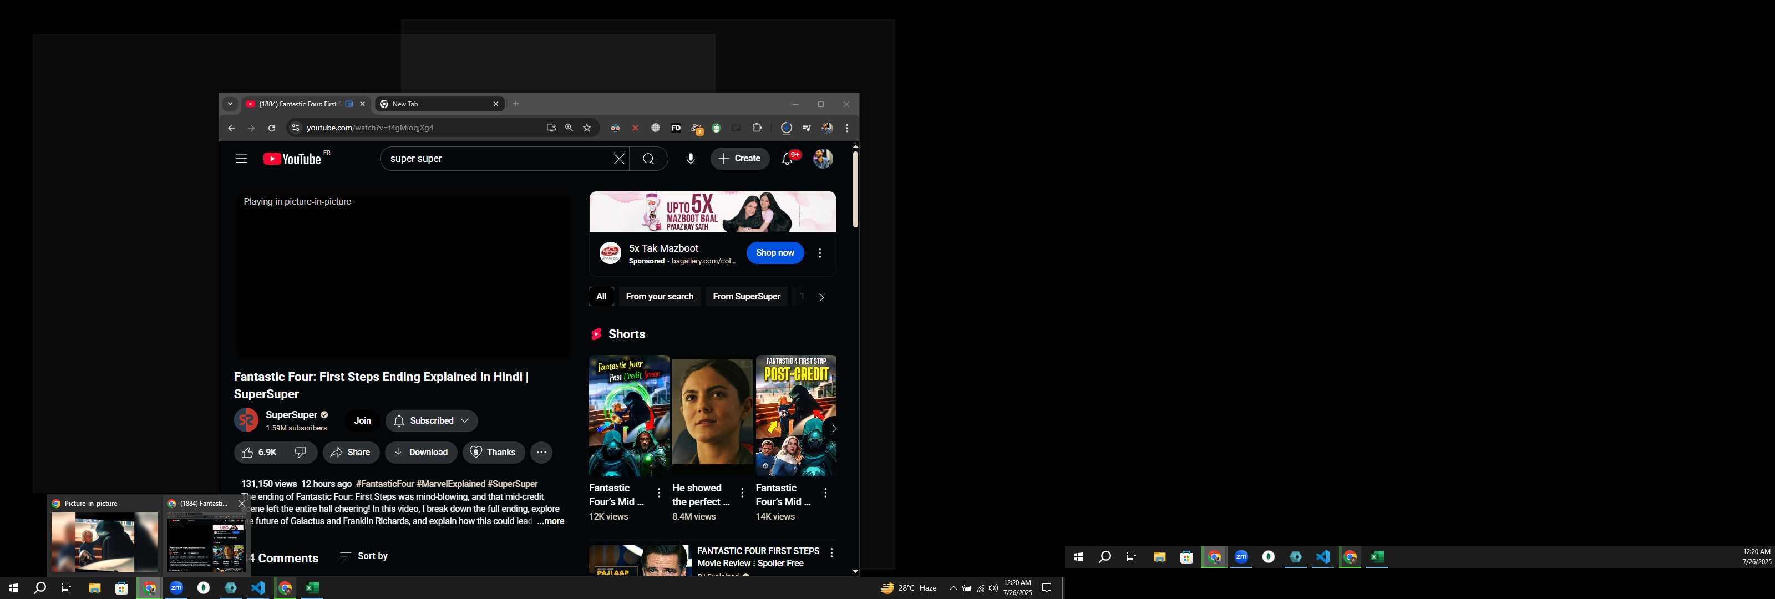Open zoom magnifier in address bar

coord(569,128)
